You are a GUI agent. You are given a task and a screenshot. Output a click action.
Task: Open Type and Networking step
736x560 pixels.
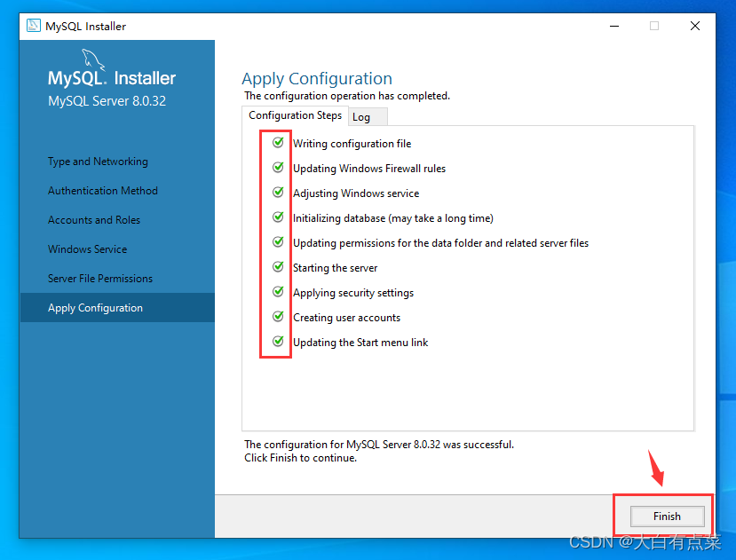98,162
